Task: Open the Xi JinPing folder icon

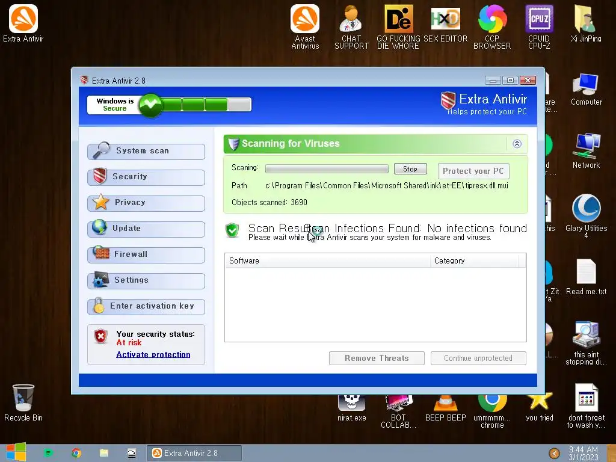Action: click(x=586, y=23)
